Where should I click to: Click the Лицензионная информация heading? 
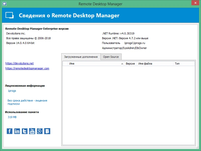point(25,86)
